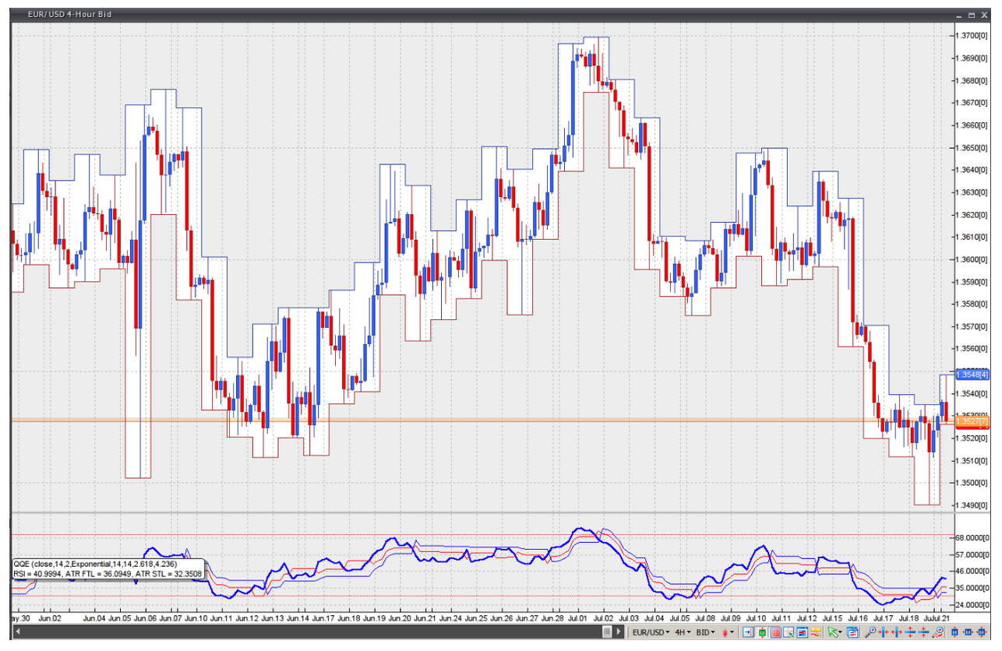
Task: Click the expand horizontal scale icon
Action: click(897, 632)
